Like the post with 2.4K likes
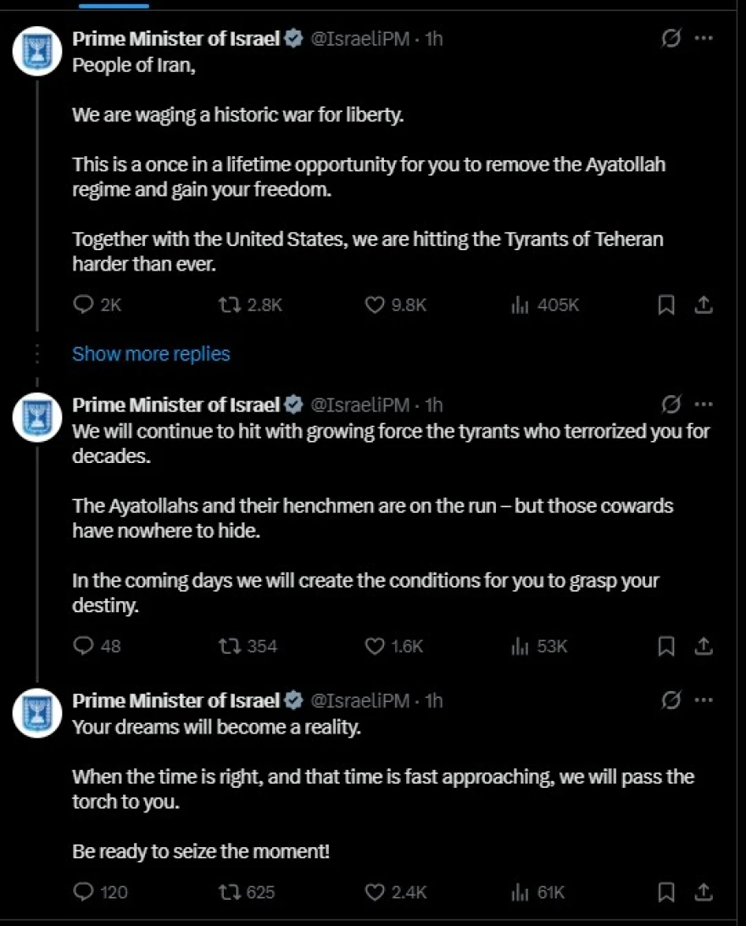This screenshot has height=926, width=746. coord(375,892)
